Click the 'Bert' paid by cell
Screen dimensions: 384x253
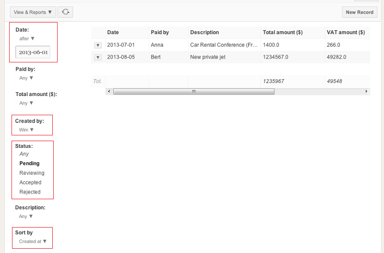point(156,57)
